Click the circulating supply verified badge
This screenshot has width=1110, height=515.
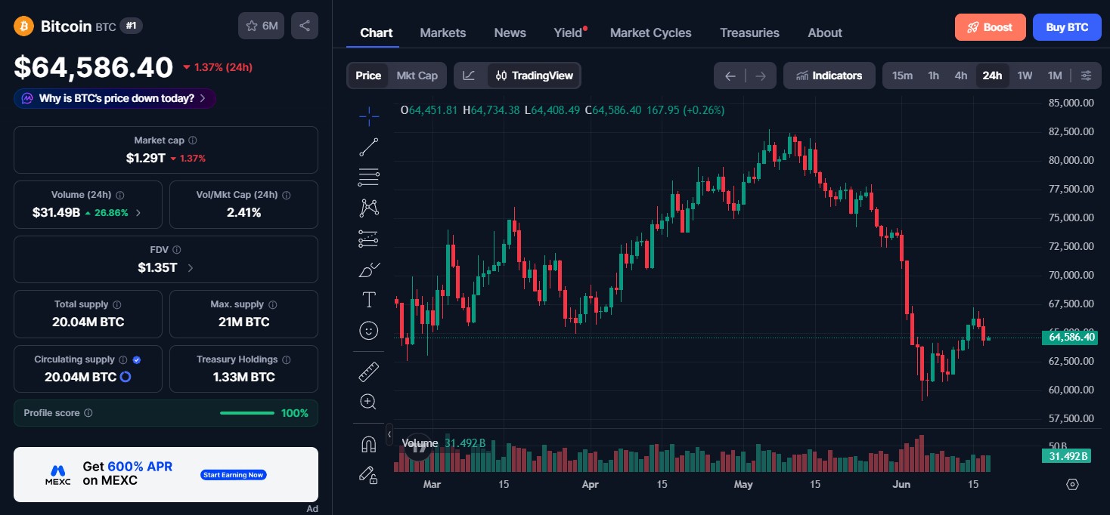[x=137, y=359]
